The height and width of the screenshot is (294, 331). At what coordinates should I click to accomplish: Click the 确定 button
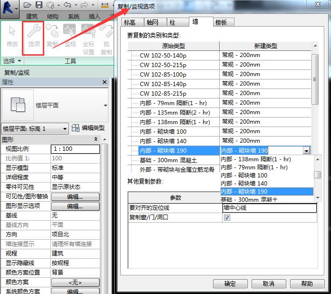(230, 284)
